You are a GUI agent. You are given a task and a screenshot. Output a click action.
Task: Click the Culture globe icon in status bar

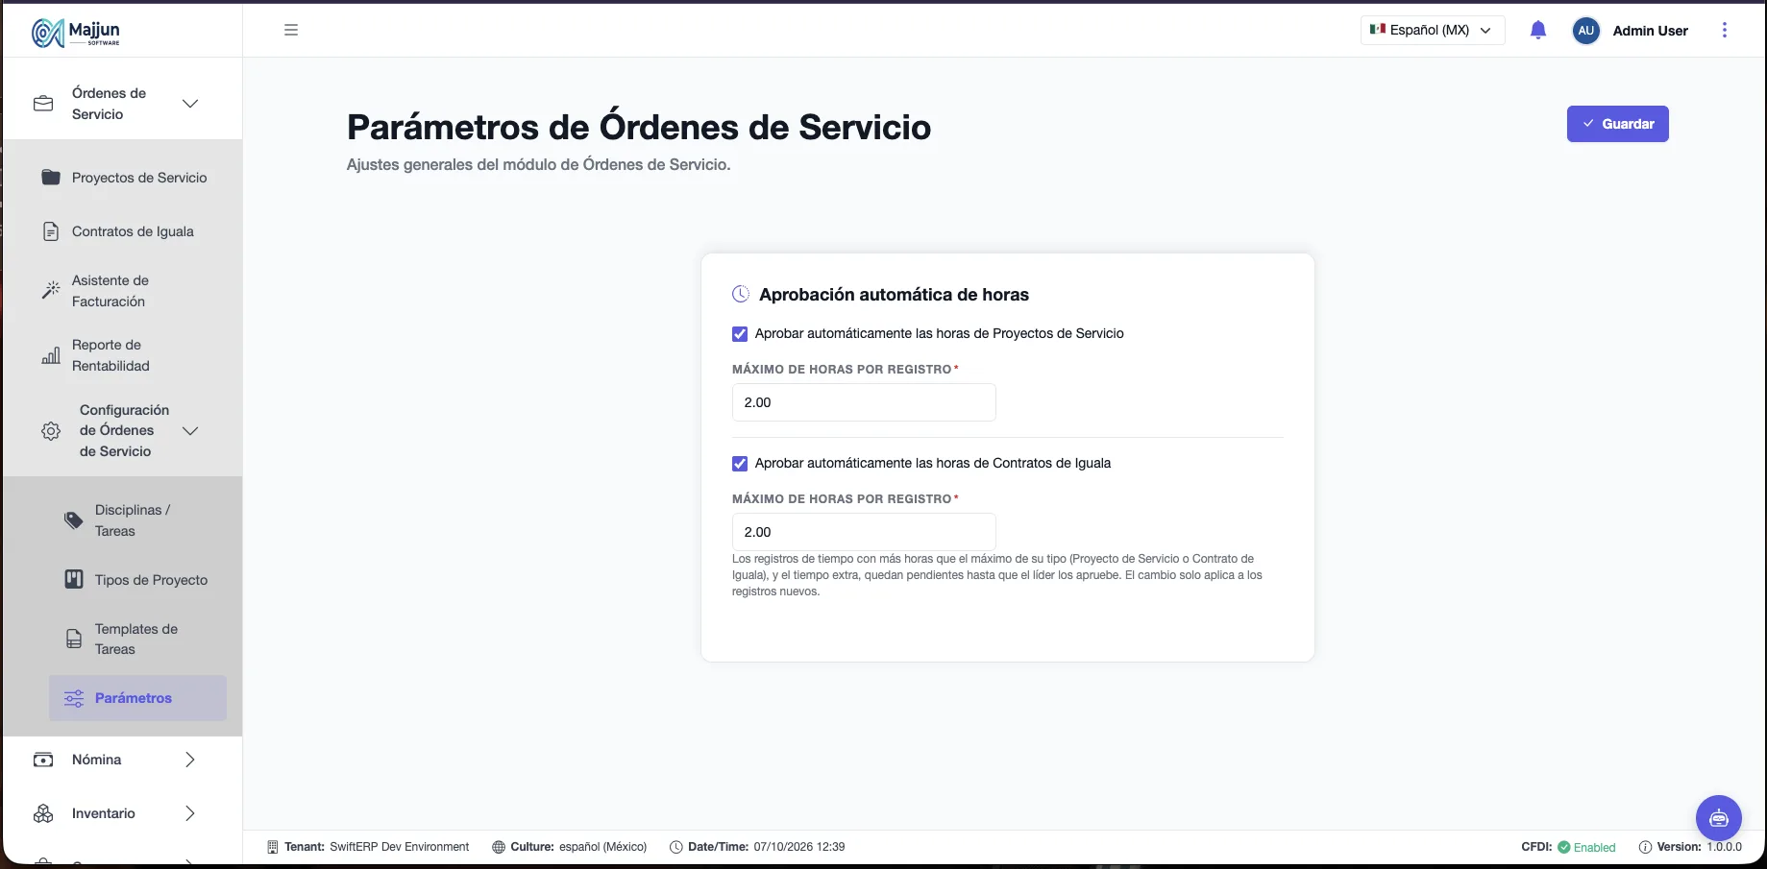[x=499, y=847]
